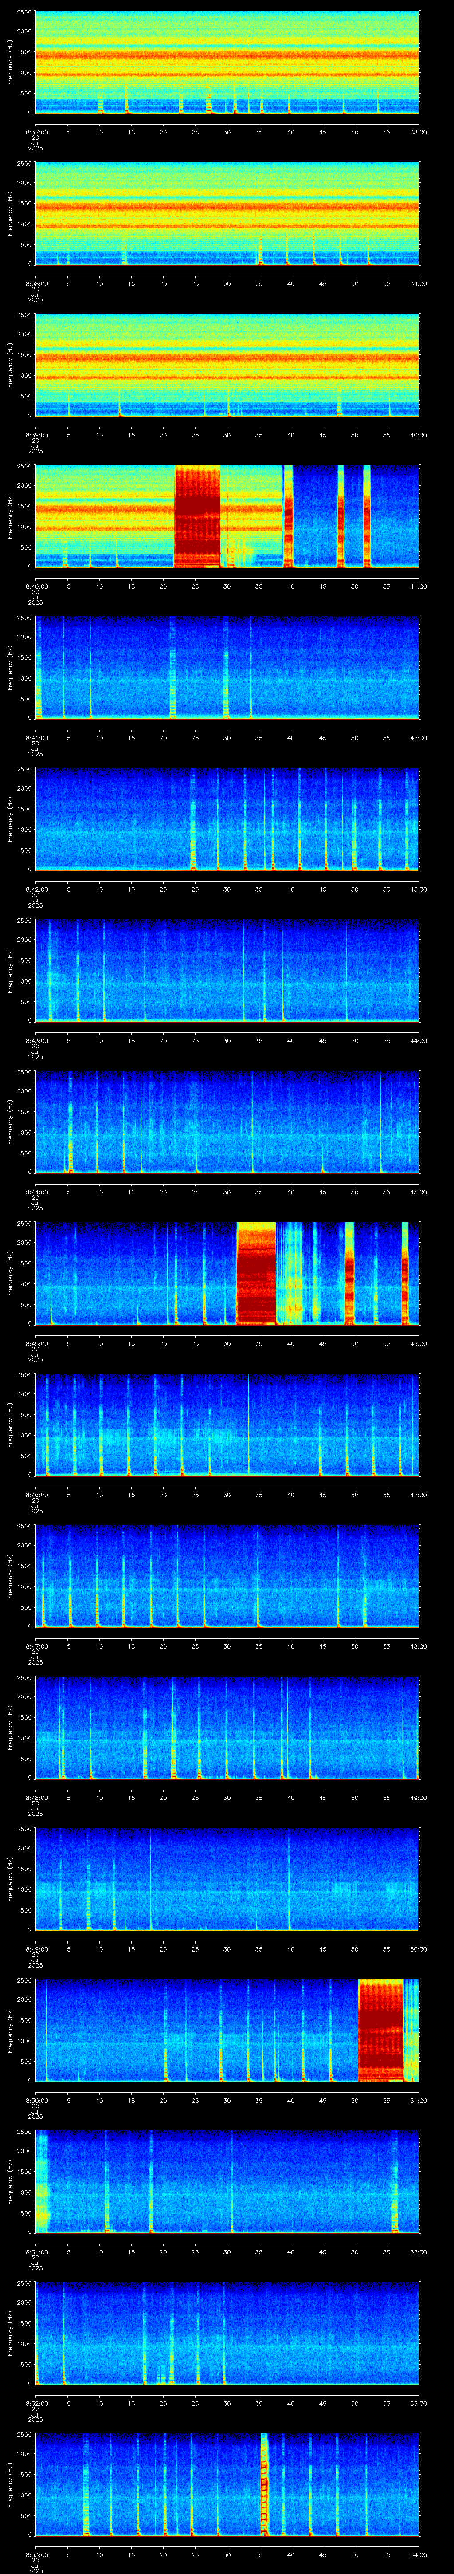Click the '51:00' end label of the 8:50 panel
Image resolution: width=454 pixels, height=2574 pixels.
coord(418,2100)
